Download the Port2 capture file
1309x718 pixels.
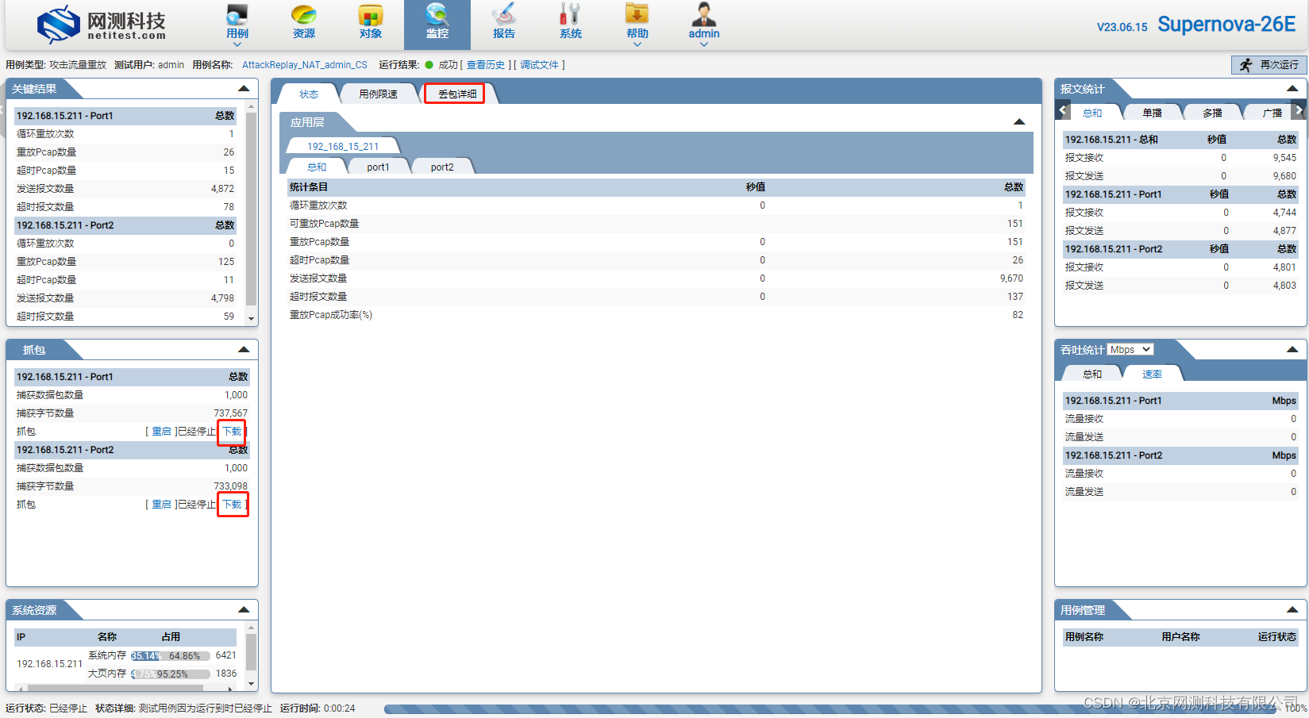232,505
